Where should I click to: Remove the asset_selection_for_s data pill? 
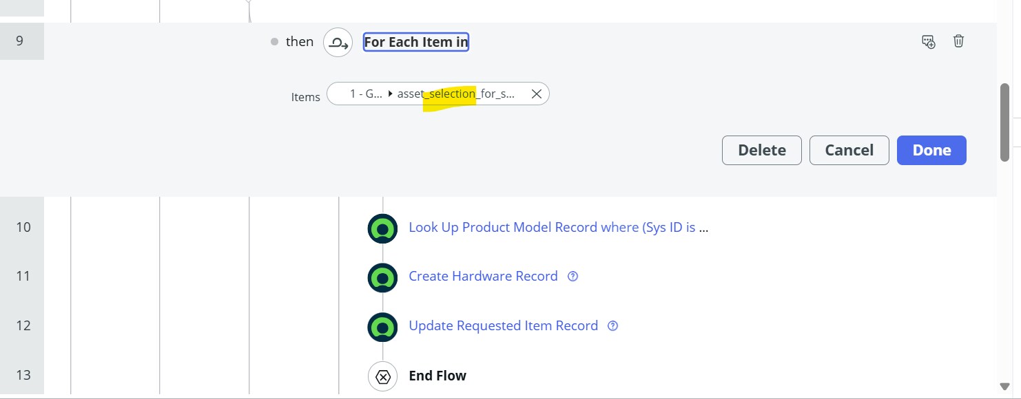[536, 94]
